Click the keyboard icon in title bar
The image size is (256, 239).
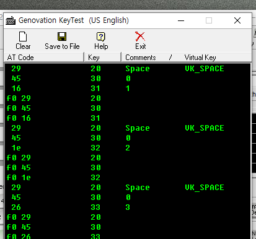[x=11, y=20]
